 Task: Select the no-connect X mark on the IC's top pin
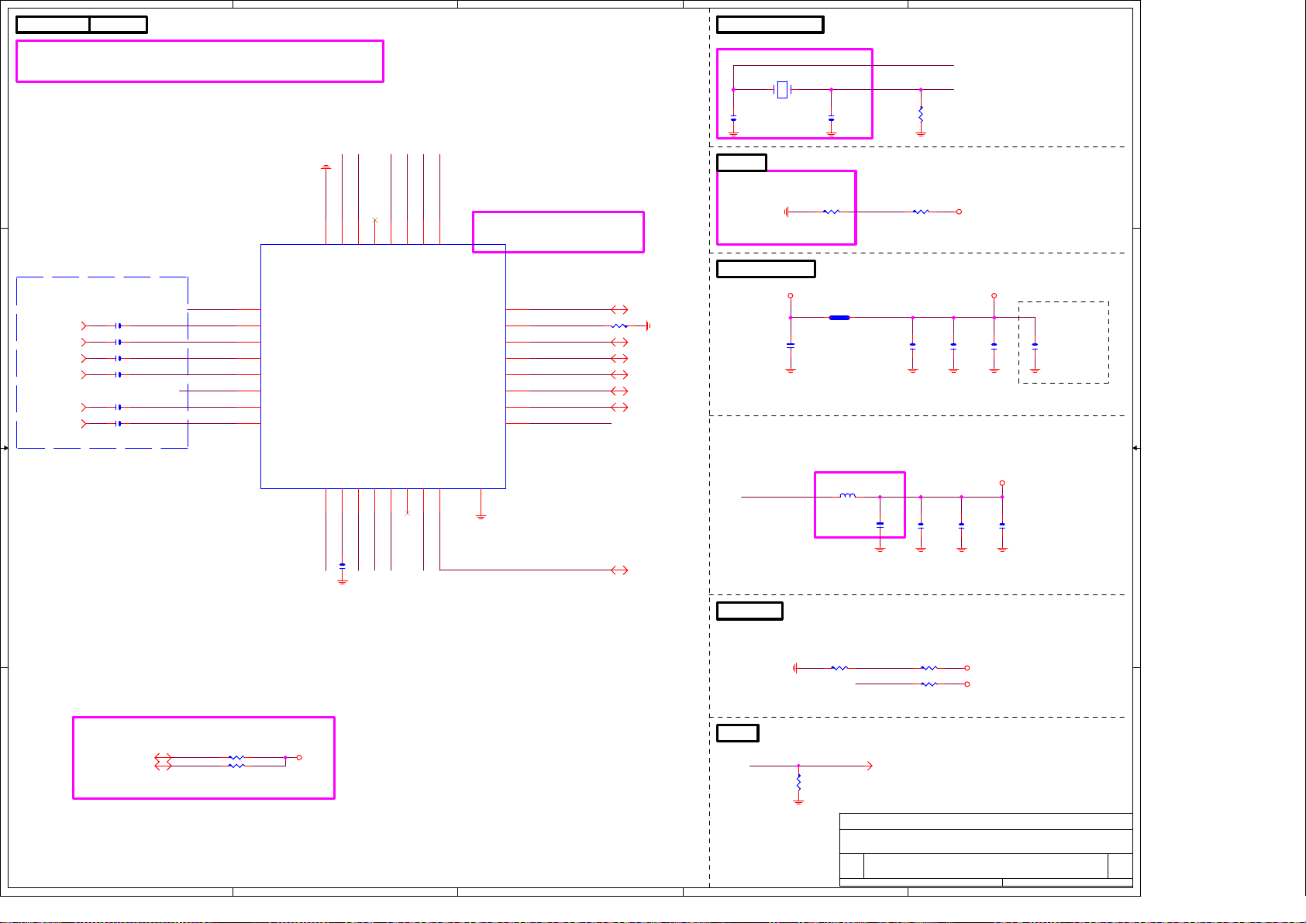pos(375,221)
